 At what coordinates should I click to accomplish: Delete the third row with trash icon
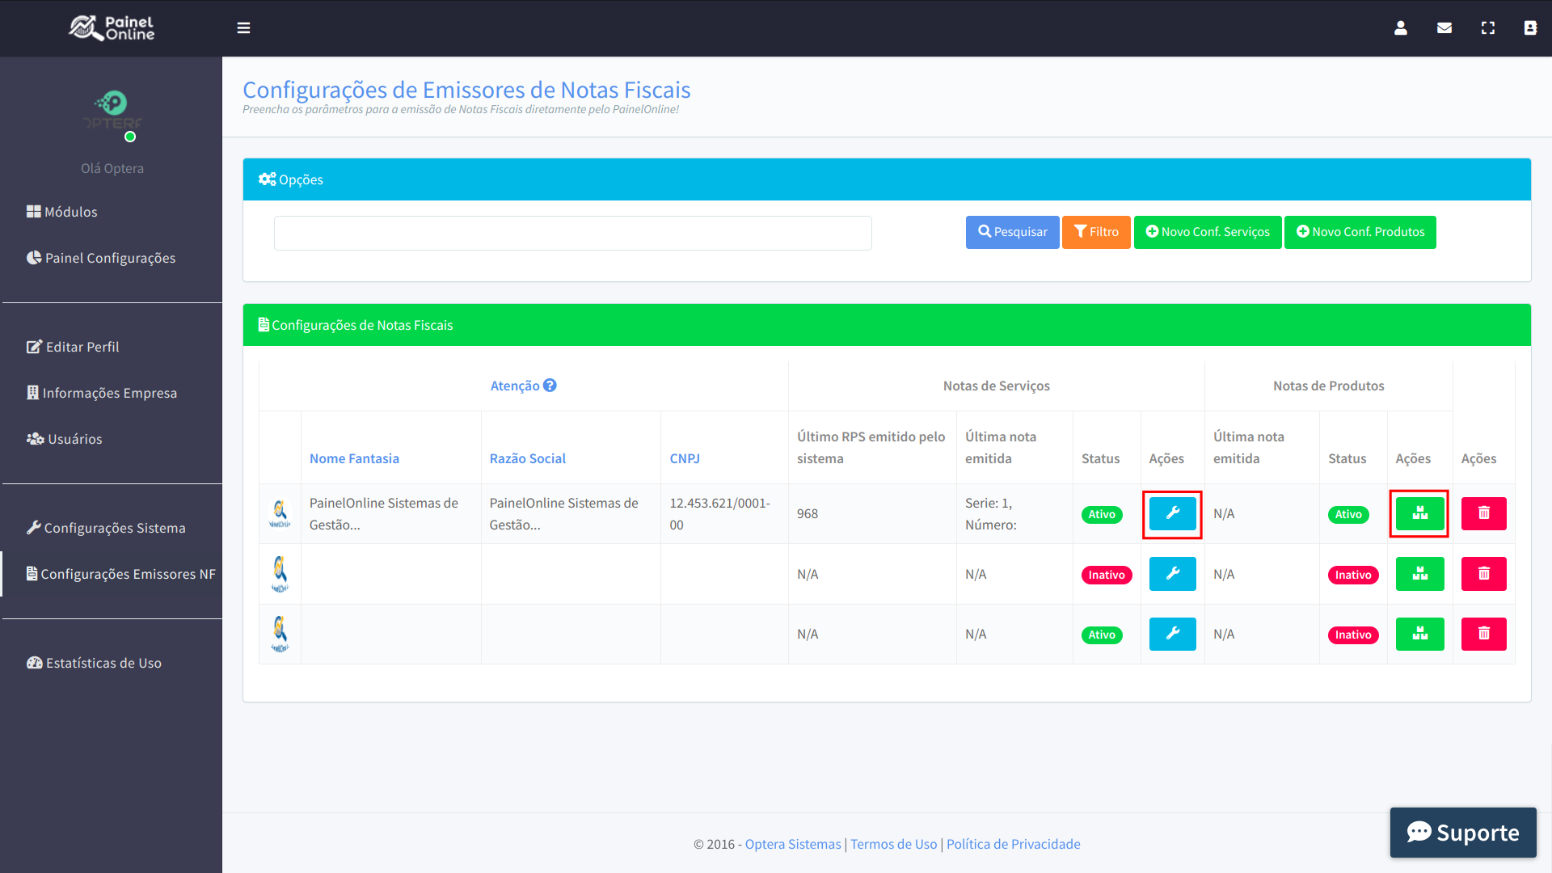1483,634
